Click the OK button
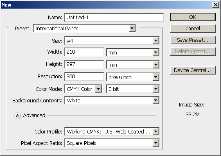 pyautogui.click(x=193, y=17)
